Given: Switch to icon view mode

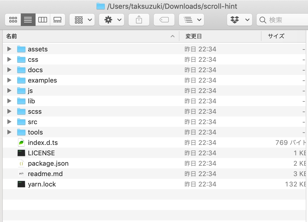Looking at the screenshot, I should click(x=13, y=20).
